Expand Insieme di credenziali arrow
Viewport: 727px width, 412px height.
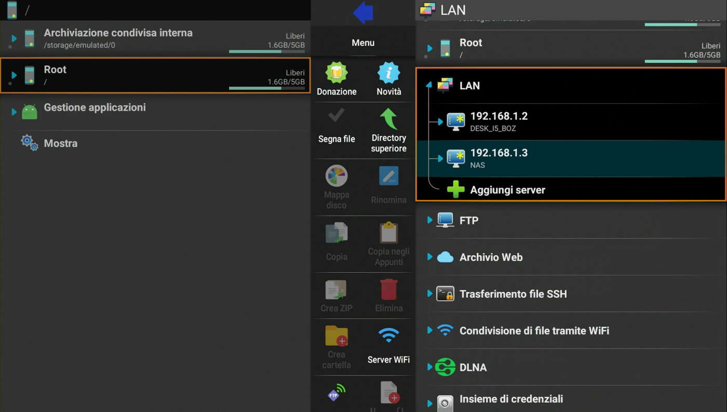click(429, 403)
